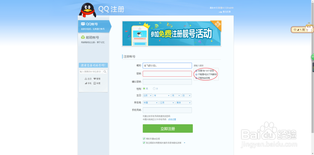The width and height of the screenshot is (314, 155).
Task: Select the 手机 phone number category
Action: point(88,83)
